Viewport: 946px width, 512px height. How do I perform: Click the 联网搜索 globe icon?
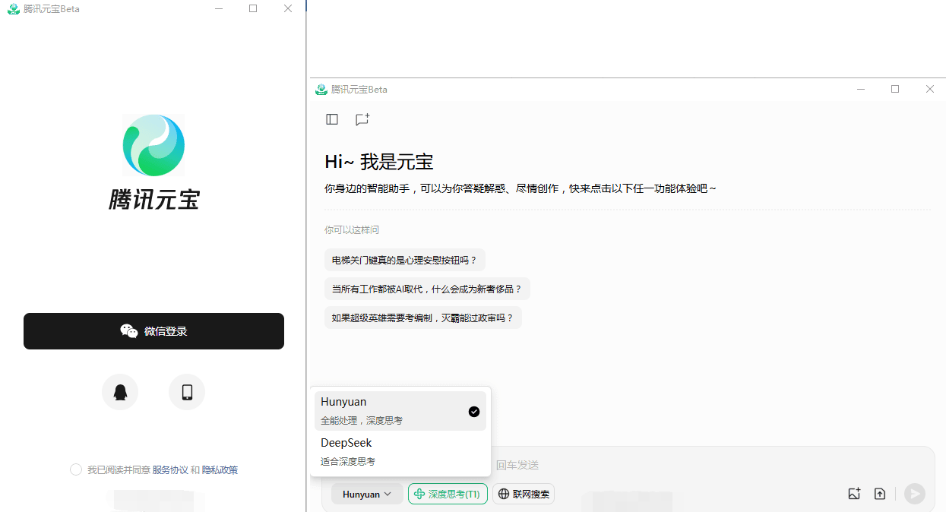click(x=504, y=494)
